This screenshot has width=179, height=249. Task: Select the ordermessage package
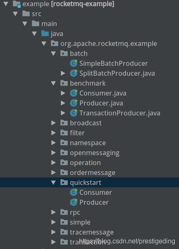(93, 172)
